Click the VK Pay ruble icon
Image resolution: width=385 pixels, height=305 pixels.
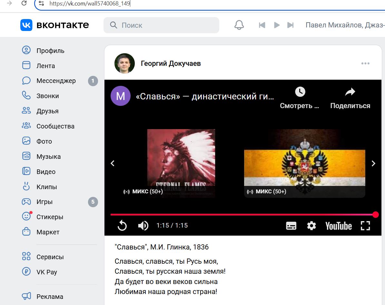click(x=26, y=271)
